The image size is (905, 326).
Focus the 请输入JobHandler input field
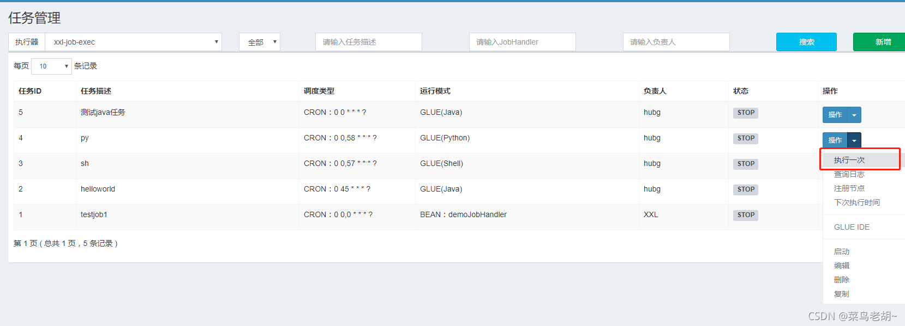523,42
